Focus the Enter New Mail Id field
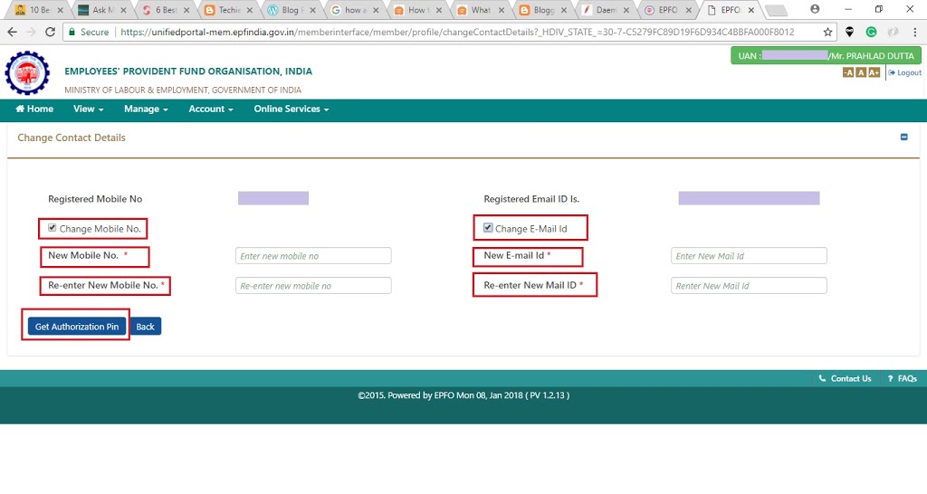The image size is (927, 494). (749, 256)
